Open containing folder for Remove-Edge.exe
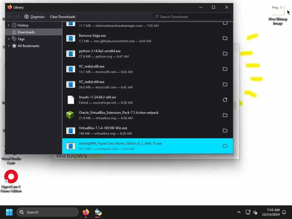The width and height of the screenshot is (292, 219). (x=225, y=38)
